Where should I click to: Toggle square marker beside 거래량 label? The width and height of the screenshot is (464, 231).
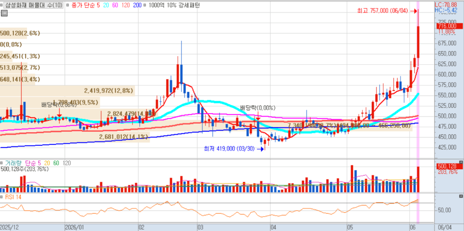pos(1,163)
